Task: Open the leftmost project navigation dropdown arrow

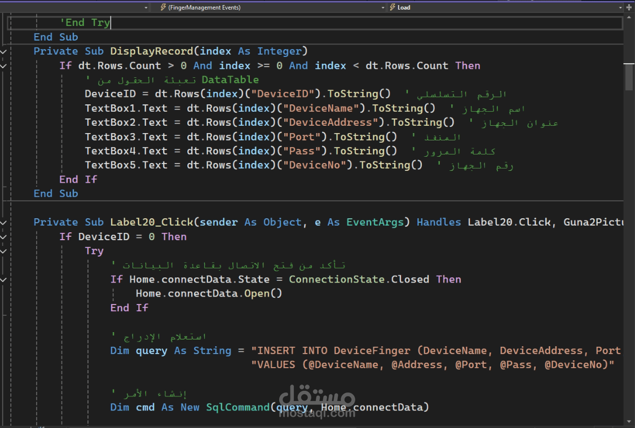Action: (146, 7)
